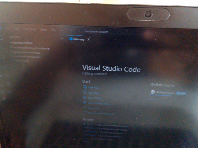Image resolution: width=198 pixels, height=148 pixels.
Task: Open the sports_betting recent folder
Action: click(90, 132)
